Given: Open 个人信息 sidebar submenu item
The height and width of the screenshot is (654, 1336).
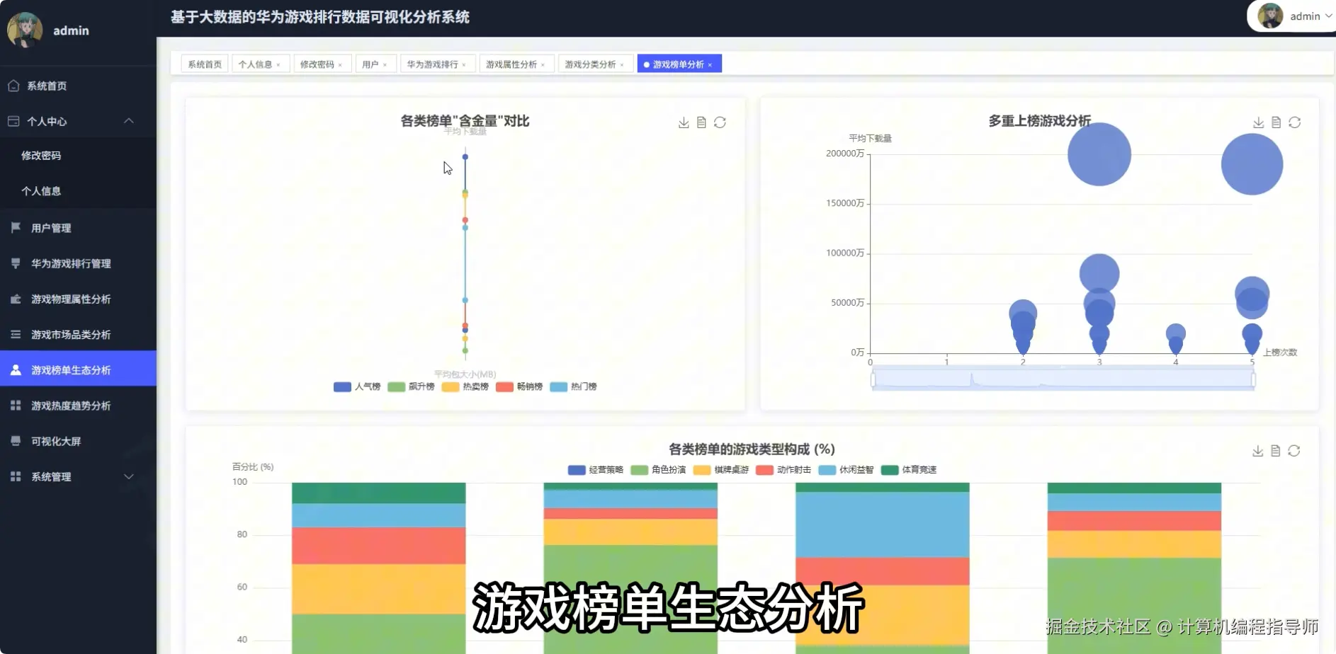Looking at the screenshot, I should point(41,191).
